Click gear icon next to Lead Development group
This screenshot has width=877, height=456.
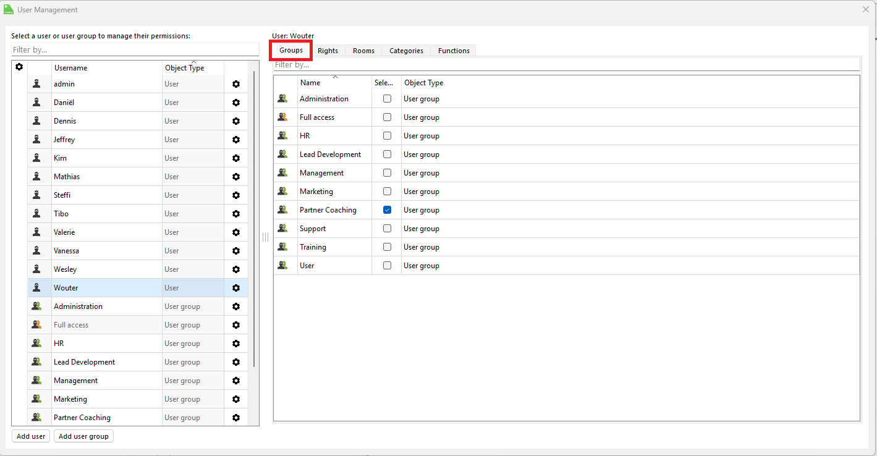pos(235,362)
